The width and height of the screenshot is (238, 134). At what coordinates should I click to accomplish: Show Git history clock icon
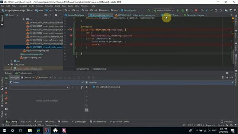pos(216,10)
